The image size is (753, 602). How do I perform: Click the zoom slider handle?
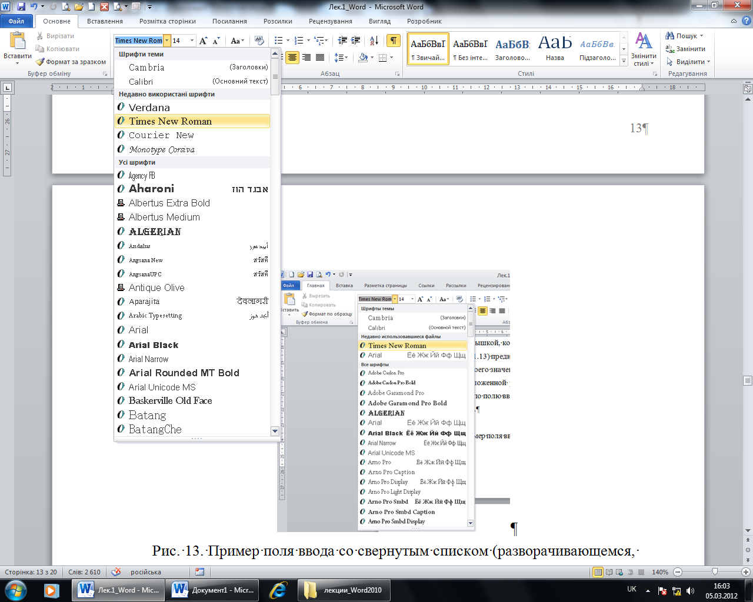coord(715,572)
